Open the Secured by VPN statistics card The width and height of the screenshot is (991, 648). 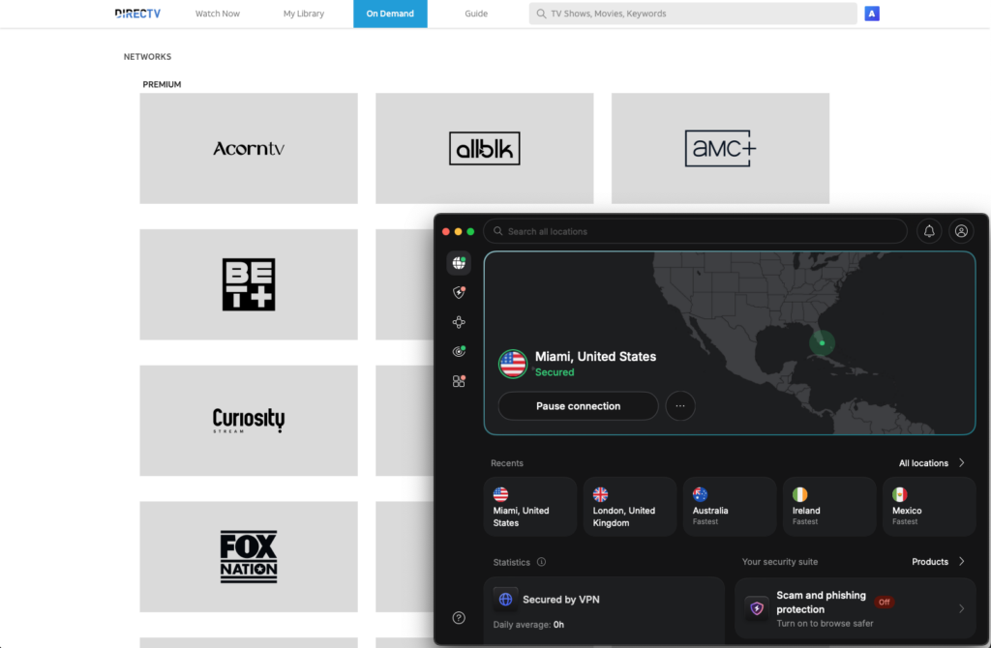pyautogui.click(x=604, y=610)
